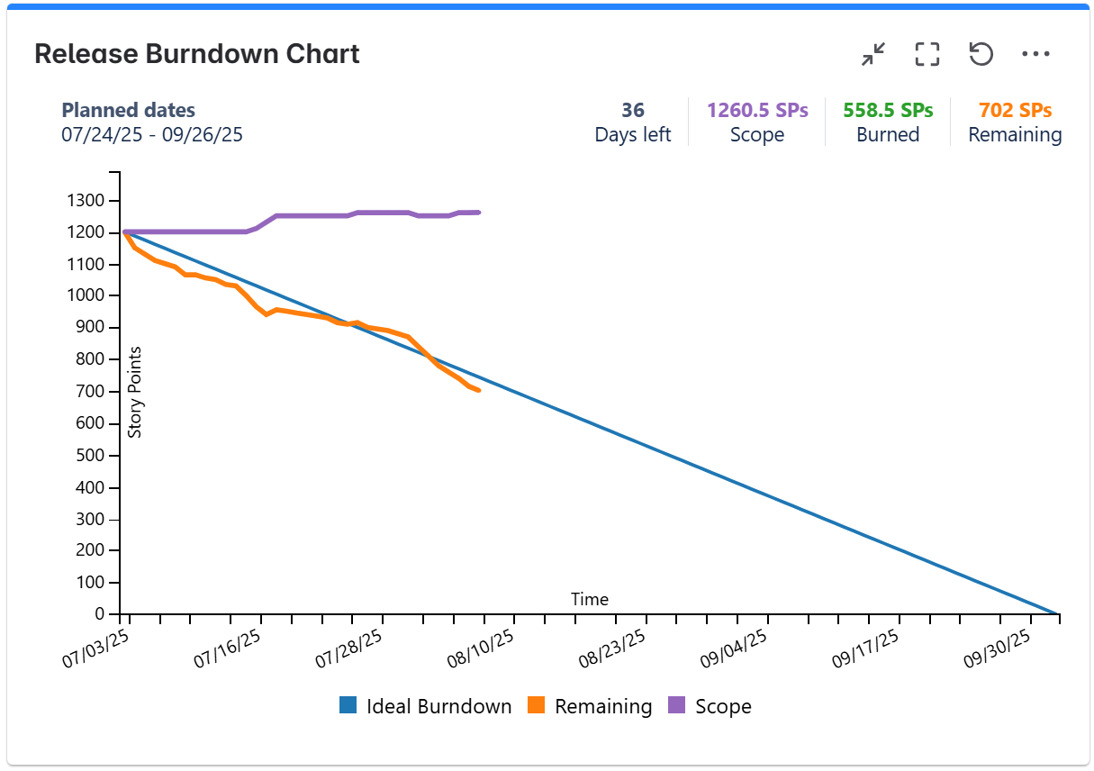1094x771 pixels.
Task: Click the end of purple Scope line
Action: click(x=478, y=213)
